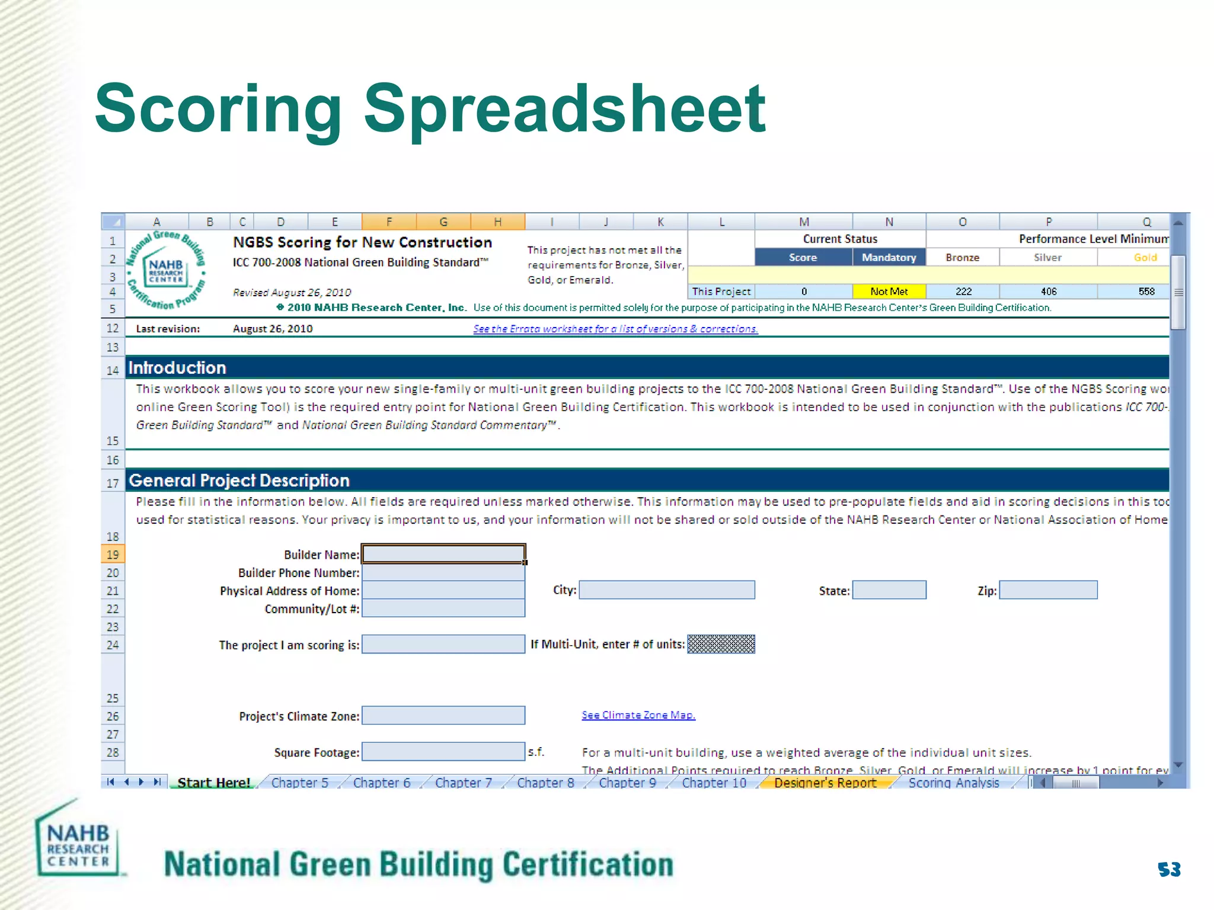Click the Square Footage input field

tap(443, 752)
